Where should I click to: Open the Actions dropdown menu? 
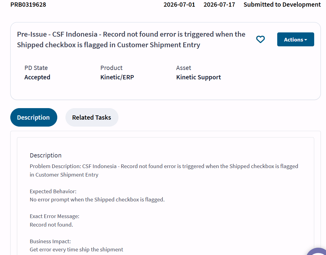point(295,39)
